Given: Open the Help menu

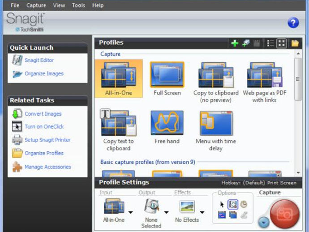Looking at the screenshot, I should click(x=98, y=5).
